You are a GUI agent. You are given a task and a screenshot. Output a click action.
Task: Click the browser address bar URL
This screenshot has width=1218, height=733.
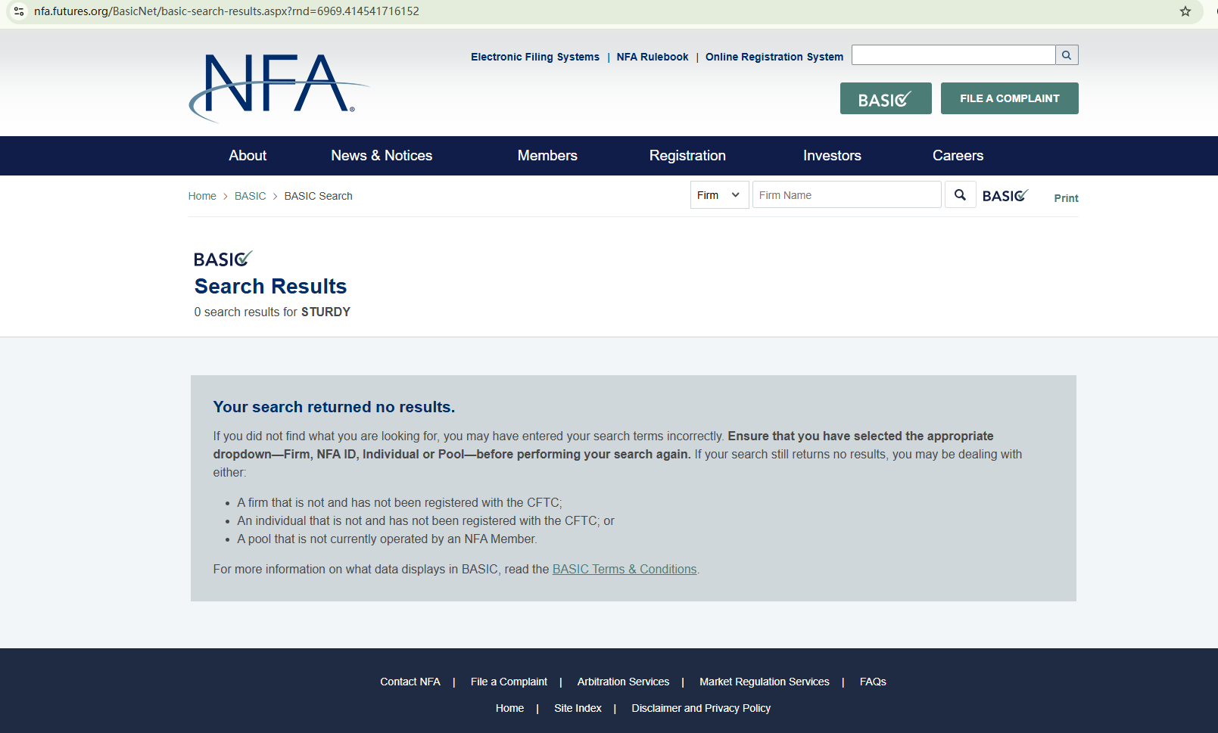[226, 11]
